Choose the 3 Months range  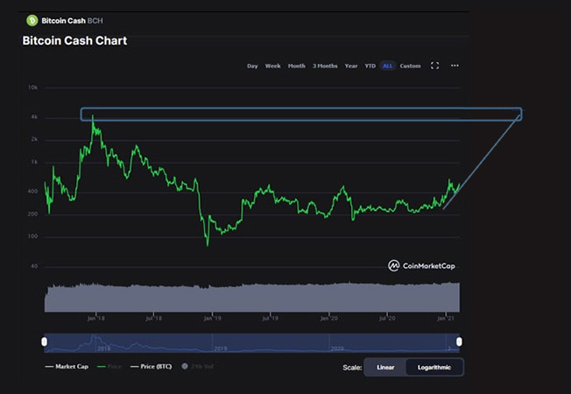pos(325,66)
